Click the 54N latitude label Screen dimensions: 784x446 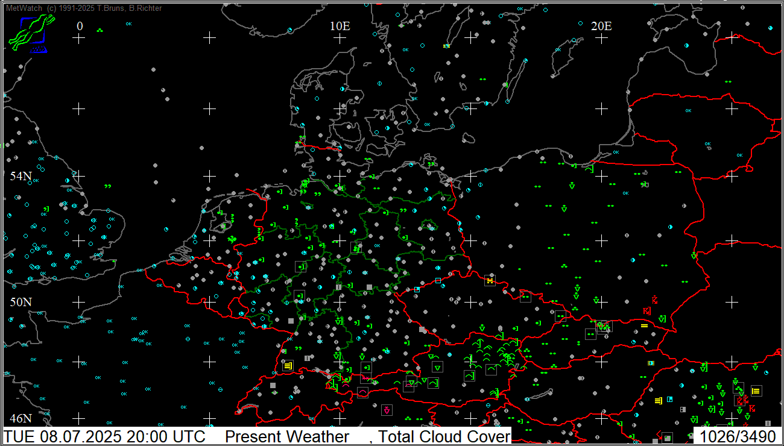[x=21, y=176]
